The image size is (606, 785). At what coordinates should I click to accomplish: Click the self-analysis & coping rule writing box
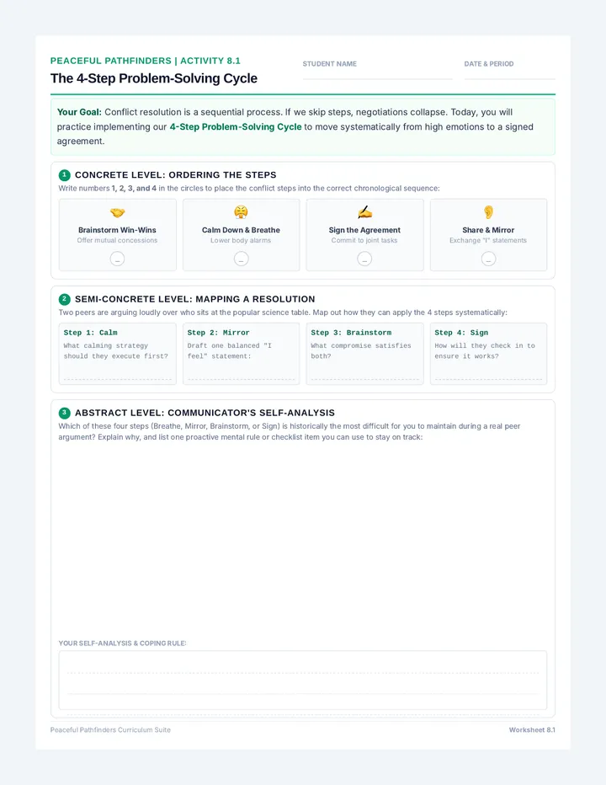pos(303,680)
